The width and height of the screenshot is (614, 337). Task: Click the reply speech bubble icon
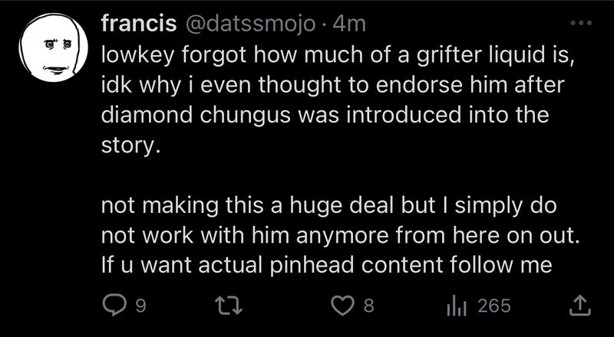tap(114, 306)
